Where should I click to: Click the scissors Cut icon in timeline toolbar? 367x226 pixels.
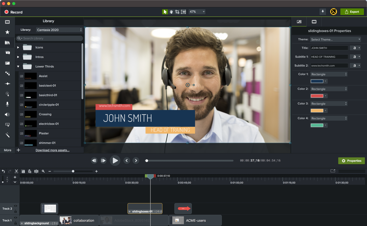click(x=17, y=171)
